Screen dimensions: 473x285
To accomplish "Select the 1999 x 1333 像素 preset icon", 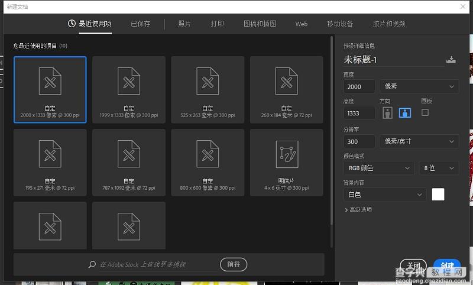I will coord(129,81).
